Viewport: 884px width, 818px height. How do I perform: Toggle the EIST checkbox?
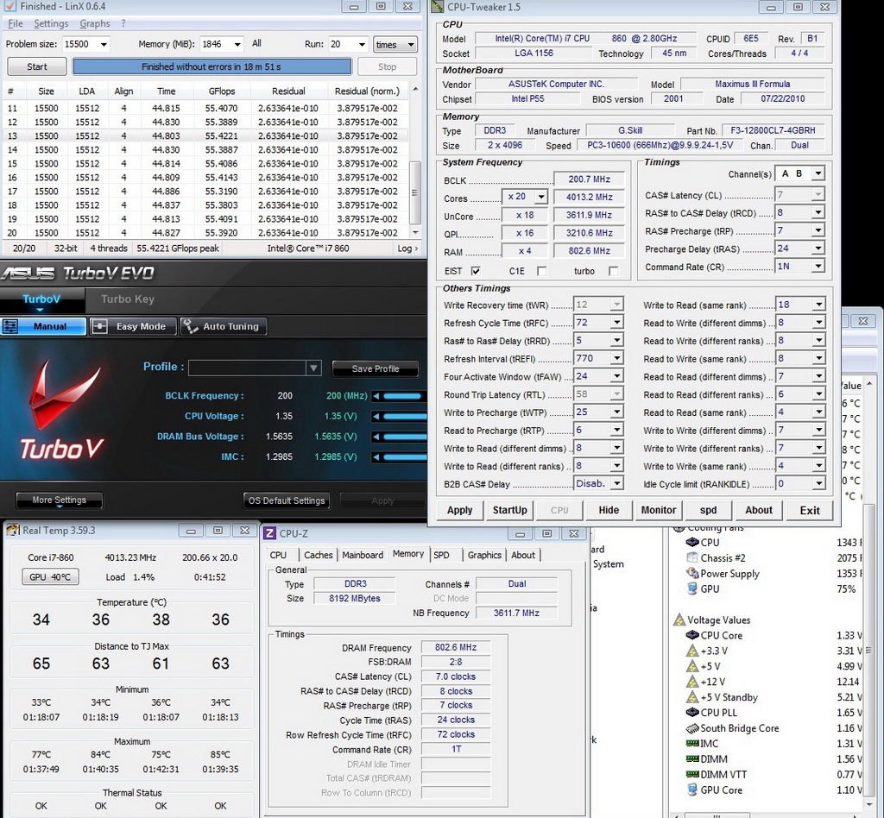(476, 271)
